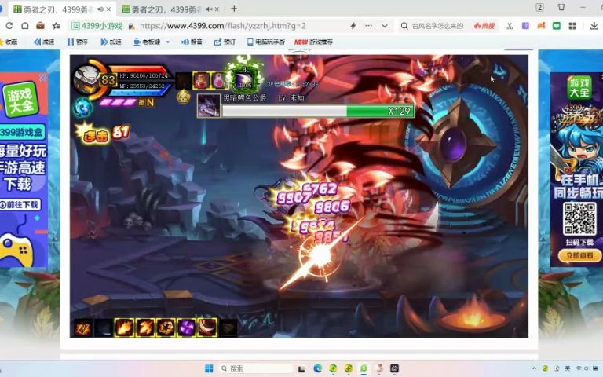Click the 老板键 boss key button
The width and height of the screenshot is (603, 377).
pyautogui.click(x=147, y=42)
